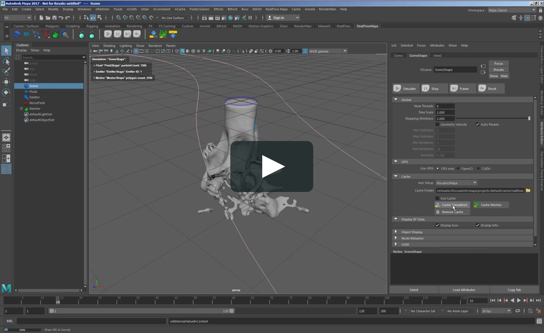The height and width of the screenshot is (333, 544).
Task: Expand the Object Display section
Action: (x=396, y=232)
